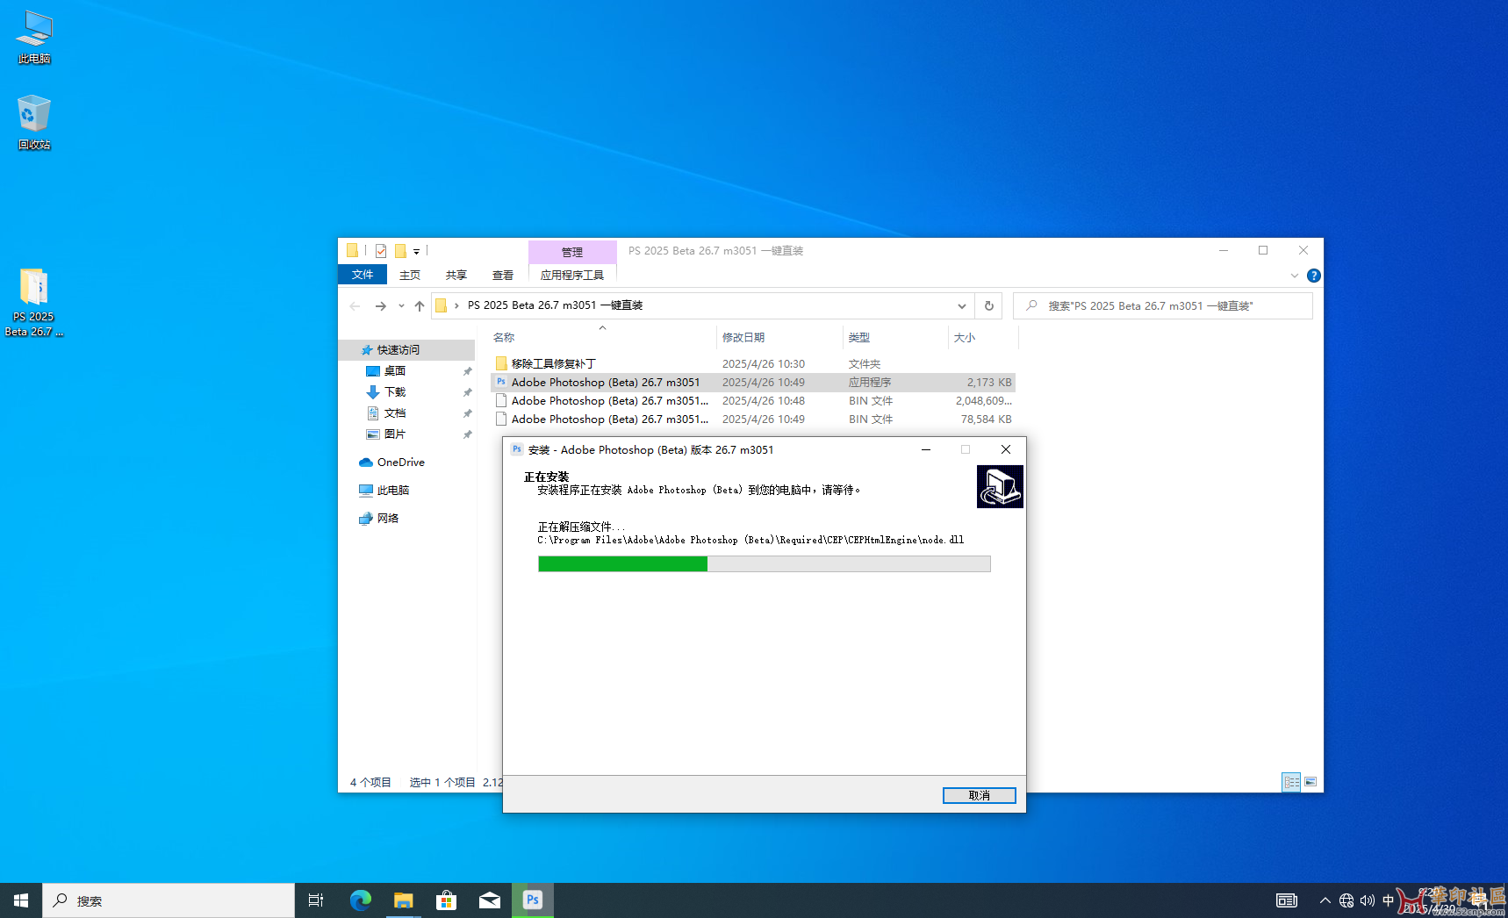Viewport: 1508px width, 918px height.
Task: Select the PS 2025 Beta 26.7 desktop folder
Action: tap(34, 302)
